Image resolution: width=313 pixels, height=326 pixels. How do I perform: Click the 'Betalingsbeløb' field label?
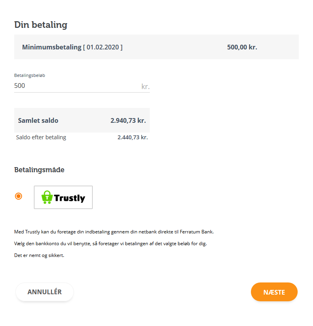29,75
